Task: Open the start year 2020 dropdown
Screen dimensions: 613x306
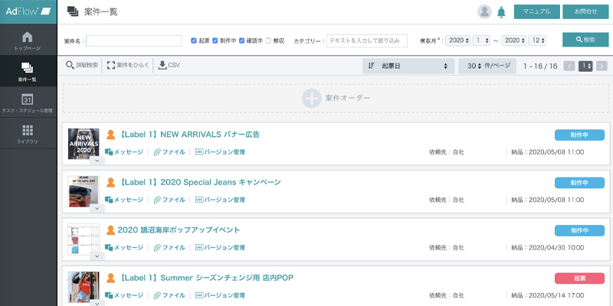Action: [x=457, y=41]
